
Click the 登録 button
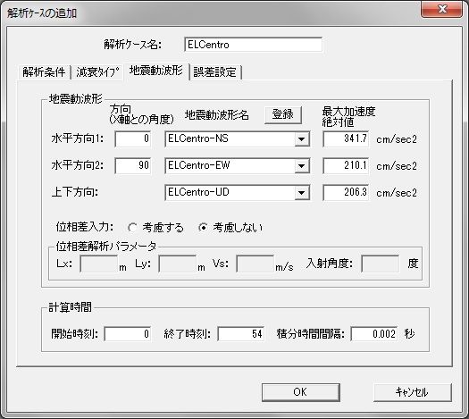click(282, 114)
